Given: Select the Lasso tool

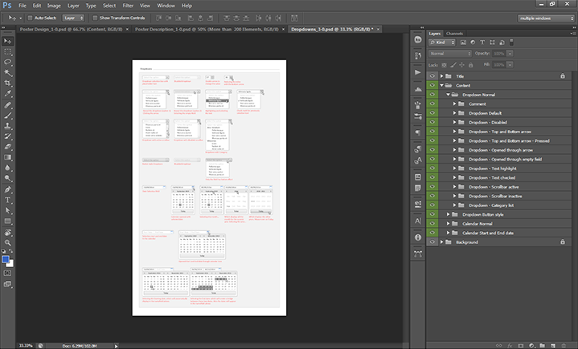Looking at the screenshot, I should (x=8, y=61).
